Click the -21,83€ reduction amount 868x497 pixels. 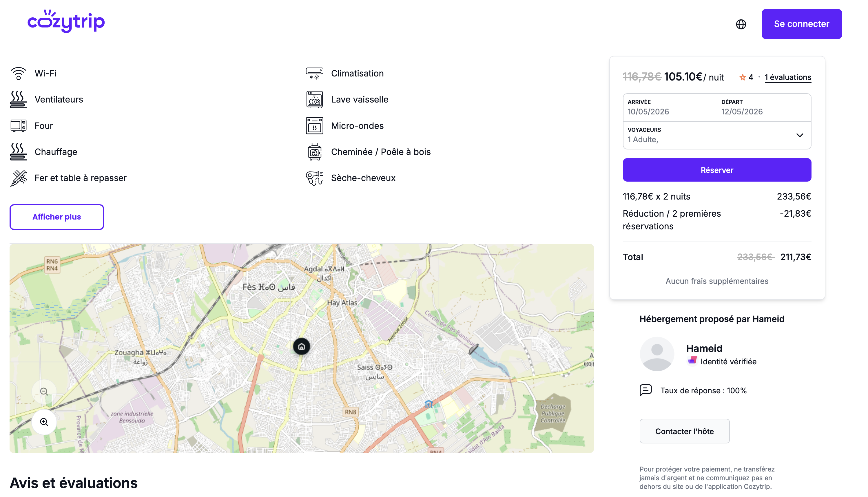pyautogui.click(x=795, y=214)
